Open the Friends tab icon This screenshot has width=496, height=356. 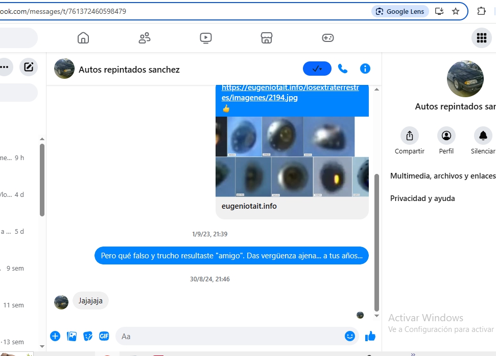145,38
